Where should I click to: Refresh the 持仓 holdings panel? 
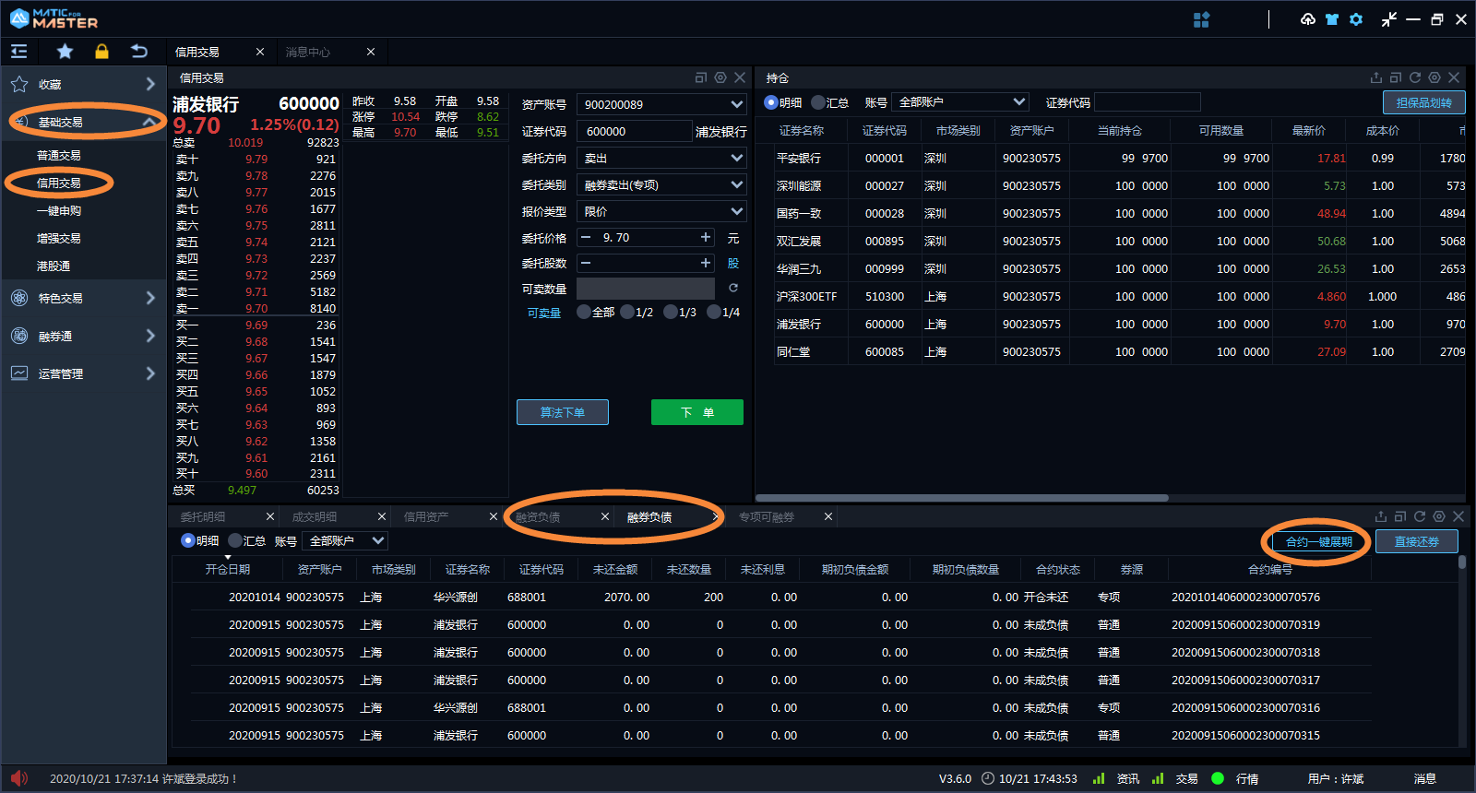(x=1414, y=78)
